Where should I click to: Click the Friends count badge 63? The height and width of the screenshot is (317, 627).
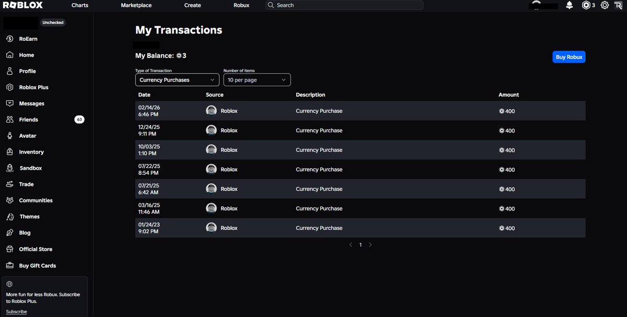[x=79, y=120]
